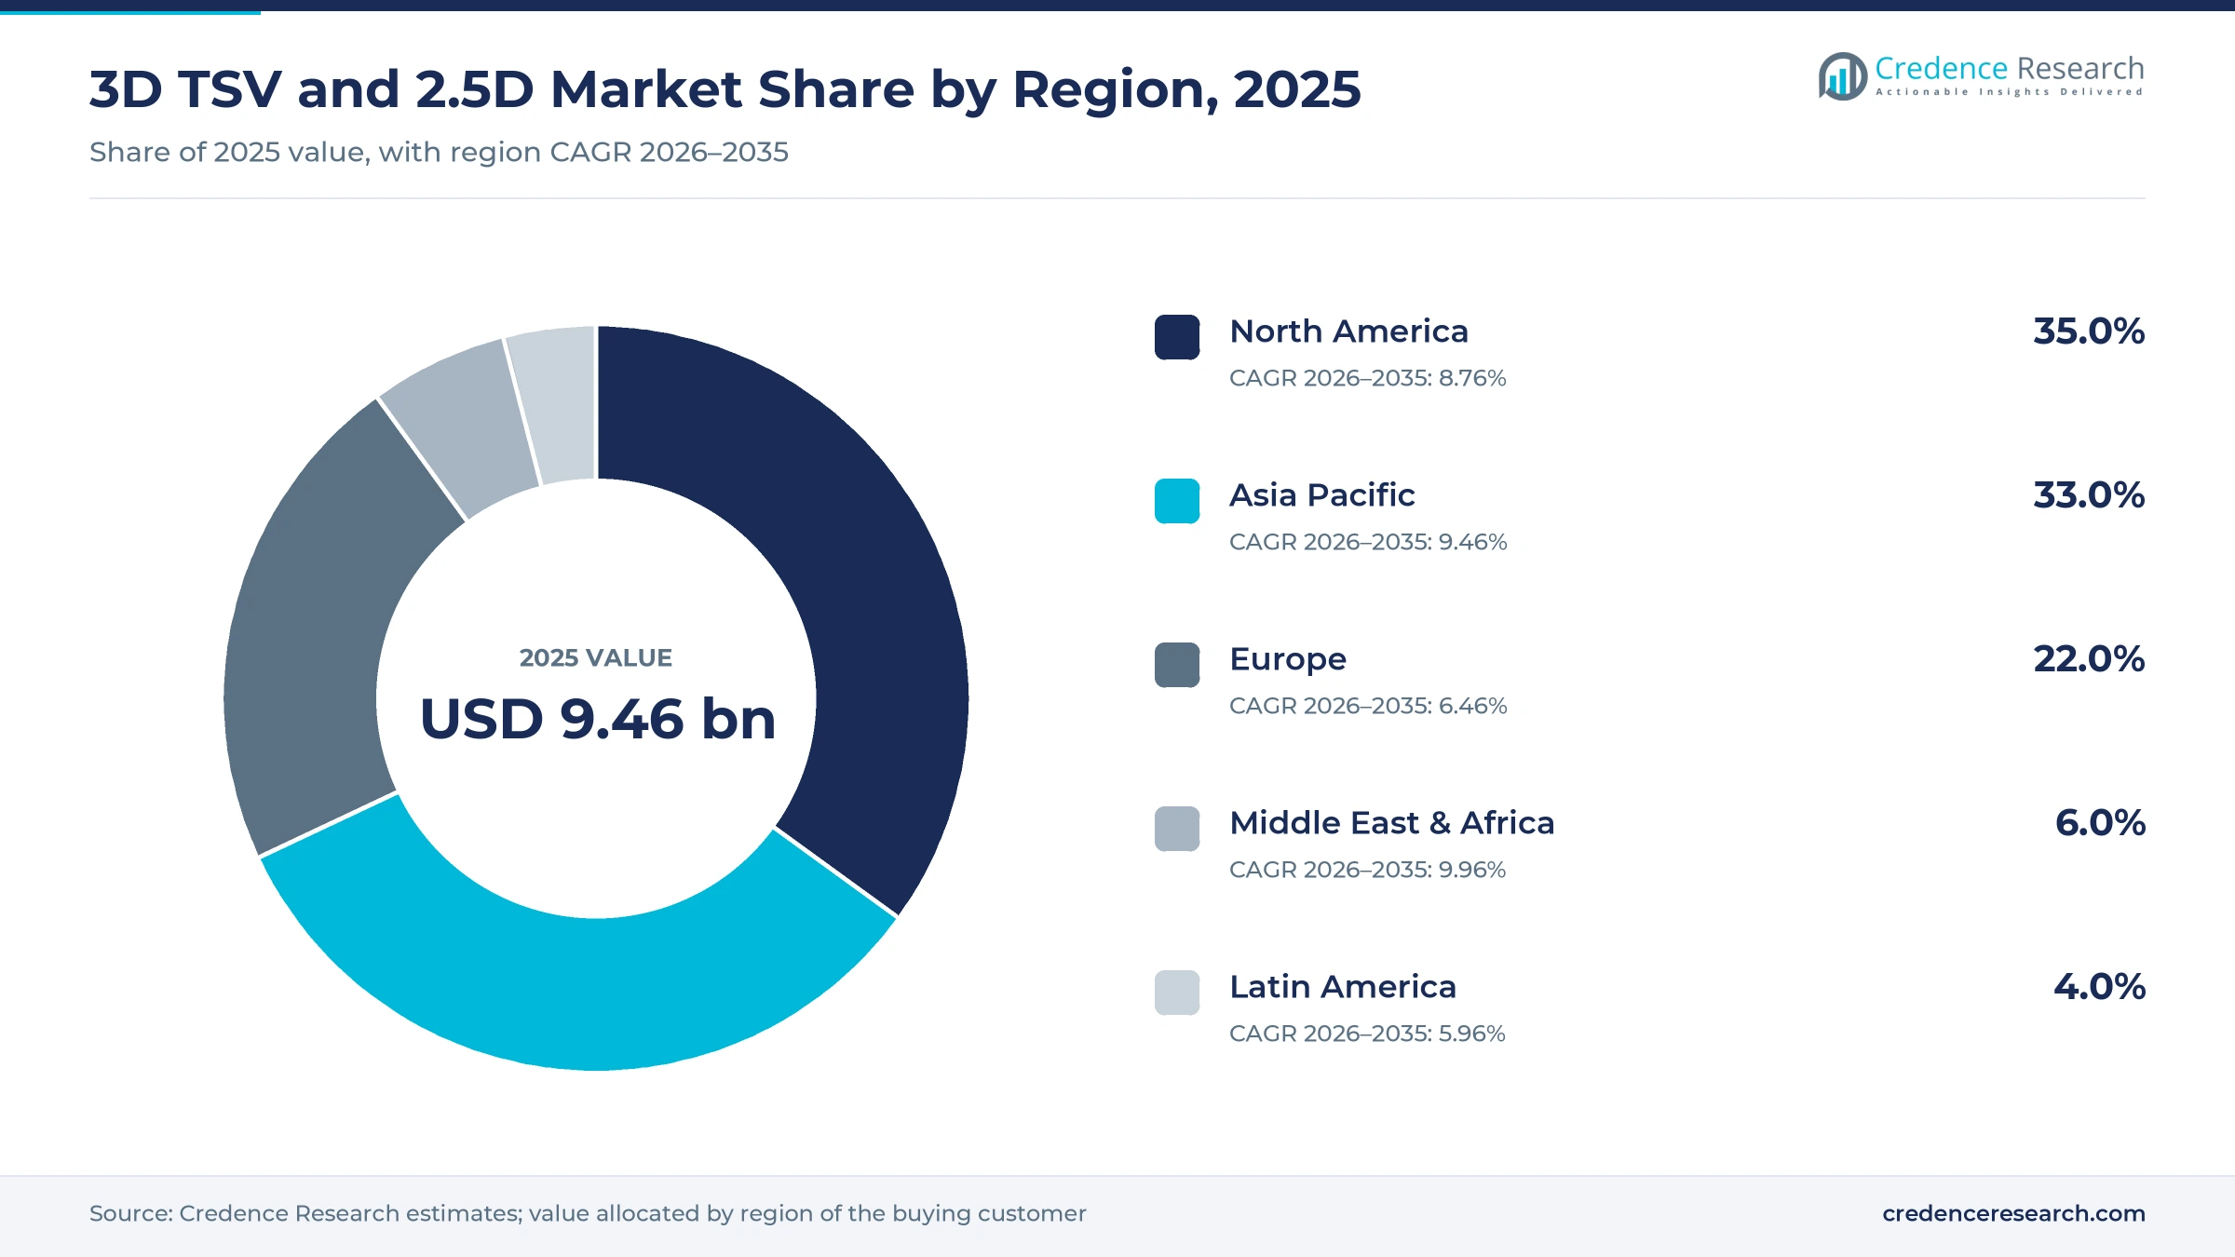Click the 33.0% share value
Image resolution: width=2235 pixels, height=1257 pixels.
click(2089, 495)
